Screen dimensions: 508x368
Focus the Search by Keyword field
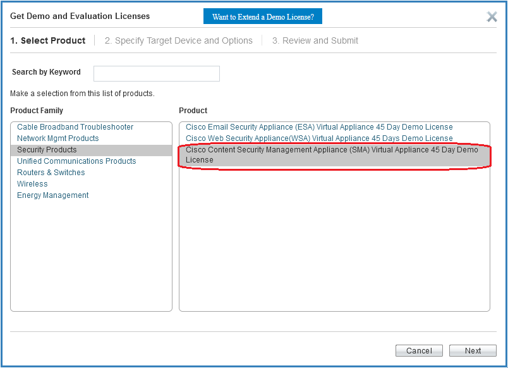[157, 73]
